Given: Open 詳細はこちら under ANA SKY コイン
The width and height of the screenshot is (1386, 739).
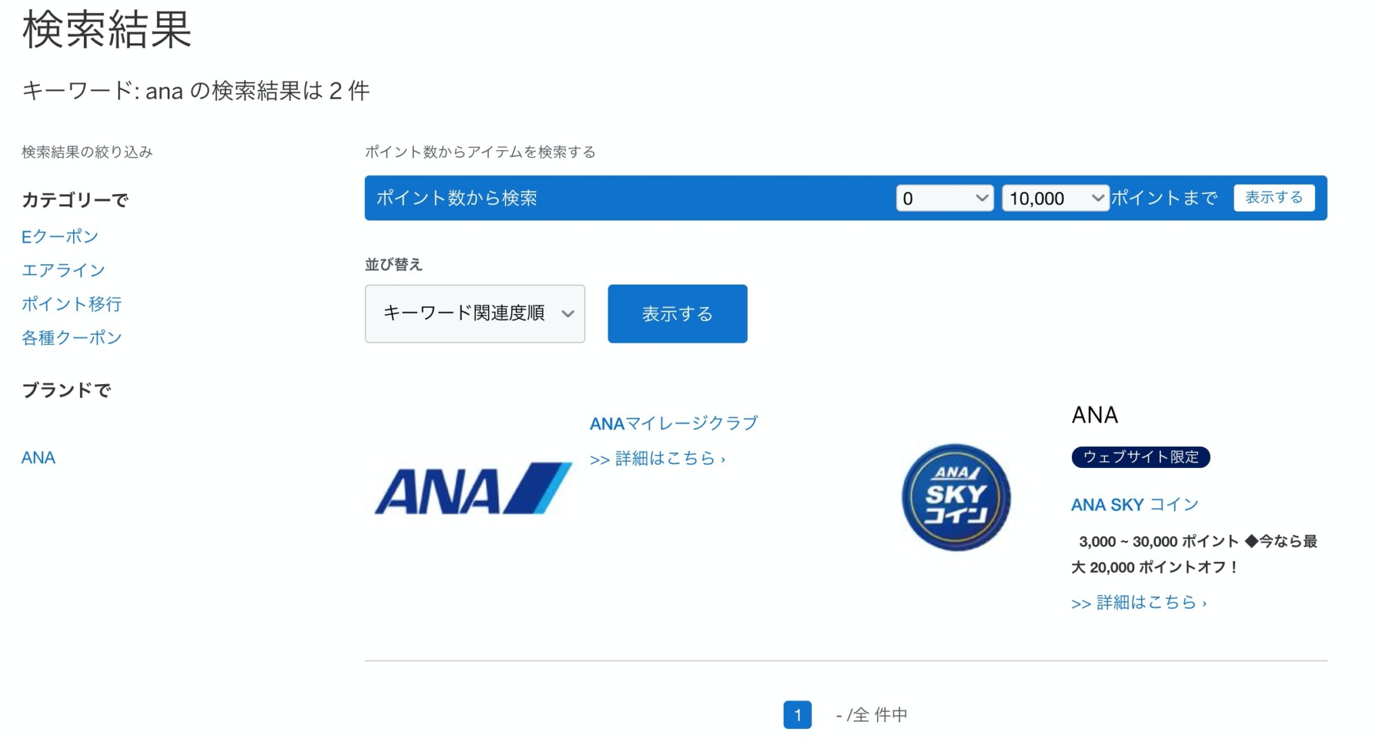Looking at the screenshot, I should click(1138, 602).
